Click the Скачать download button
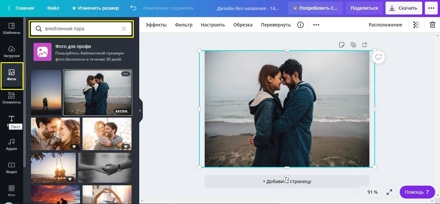 tap(404, 8)
